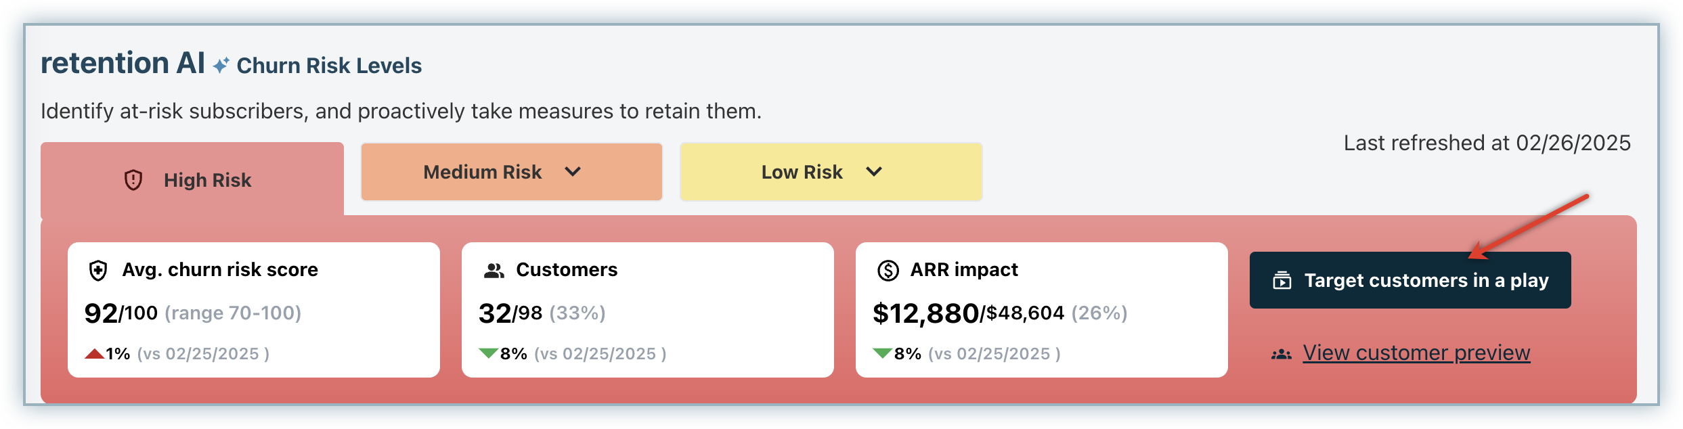Open the View customer preview link
The image size is (1683, 429).
coord(1416,353)
